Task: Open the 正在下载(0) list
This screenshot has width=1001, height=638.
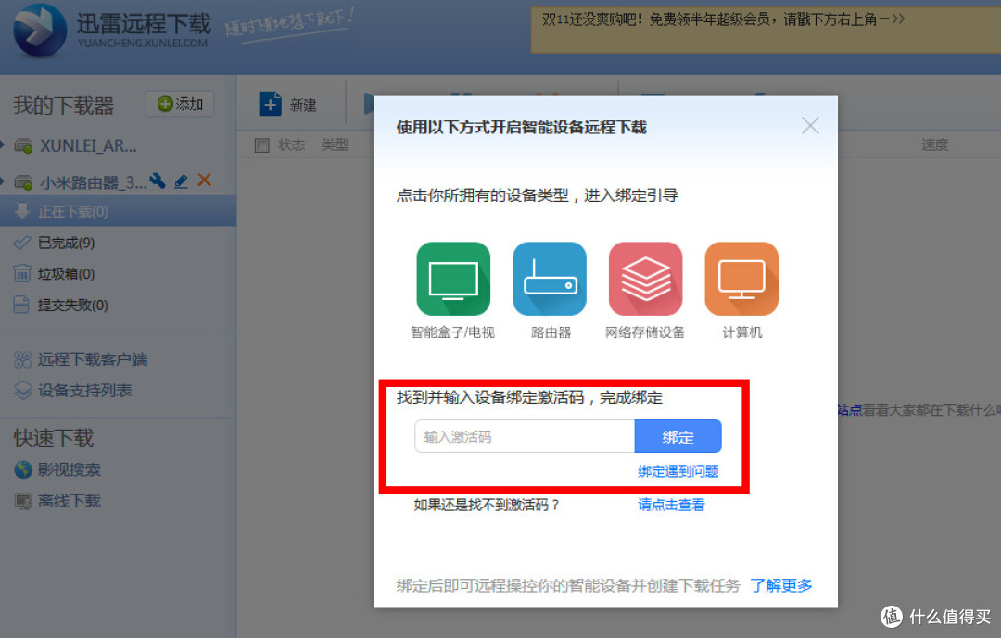Action: (x=118, y=211)
